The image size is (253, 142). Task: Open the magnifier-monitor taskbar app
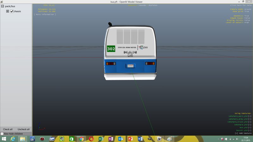click(33, 139)
